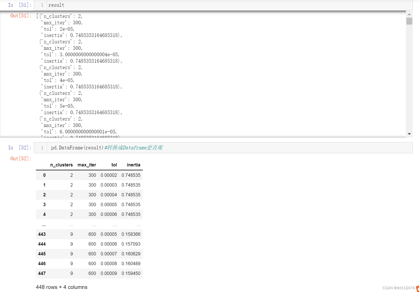The height and width of the screenshot is (292, 419).
Task: Click tol value 0.00003 in row 1
Action: coord(109,185)
